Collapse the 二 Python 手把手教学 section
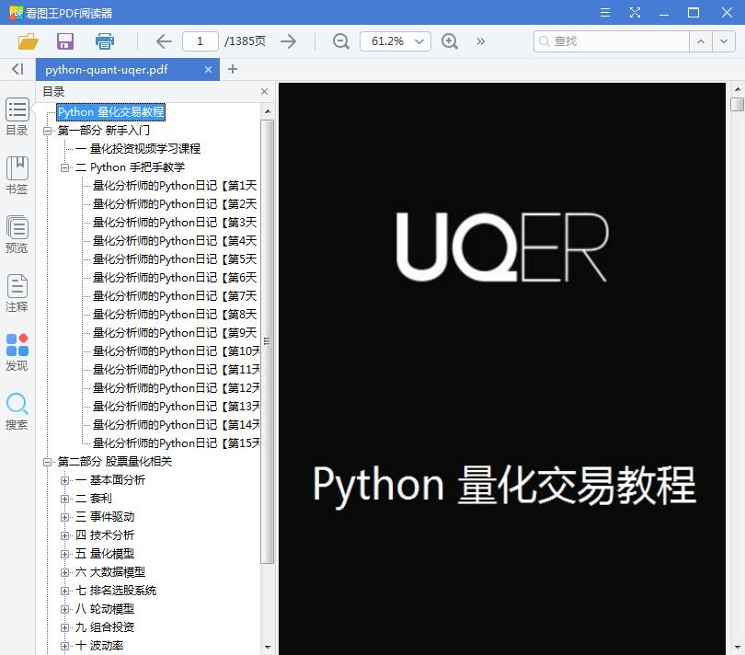745x655 pixels. [63, 167]
